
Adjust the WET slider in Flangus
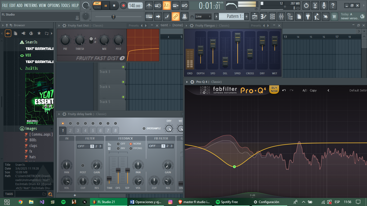(275, 41)
